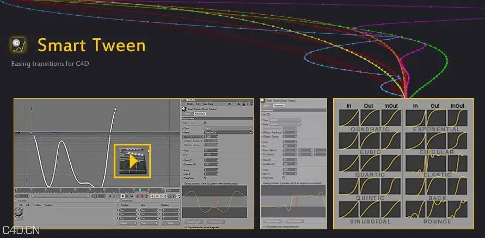Click the X Position field in Coordinates manager

pos(128,210)
